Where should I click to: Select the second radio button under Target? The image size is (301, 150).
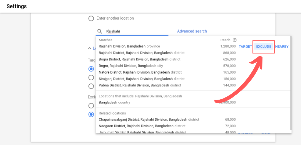tap(91, 78)
